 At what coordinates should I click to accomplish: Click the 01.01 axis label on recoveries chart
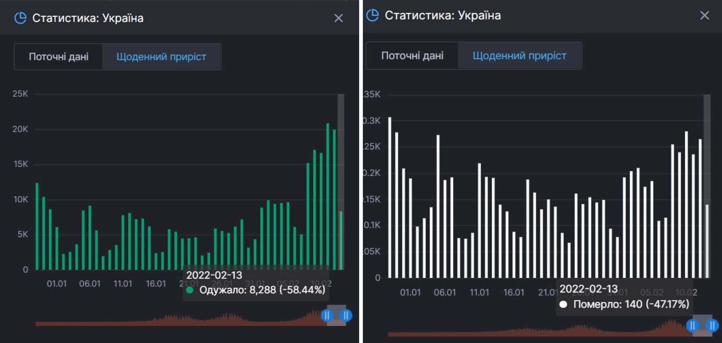tap(58, 284)
